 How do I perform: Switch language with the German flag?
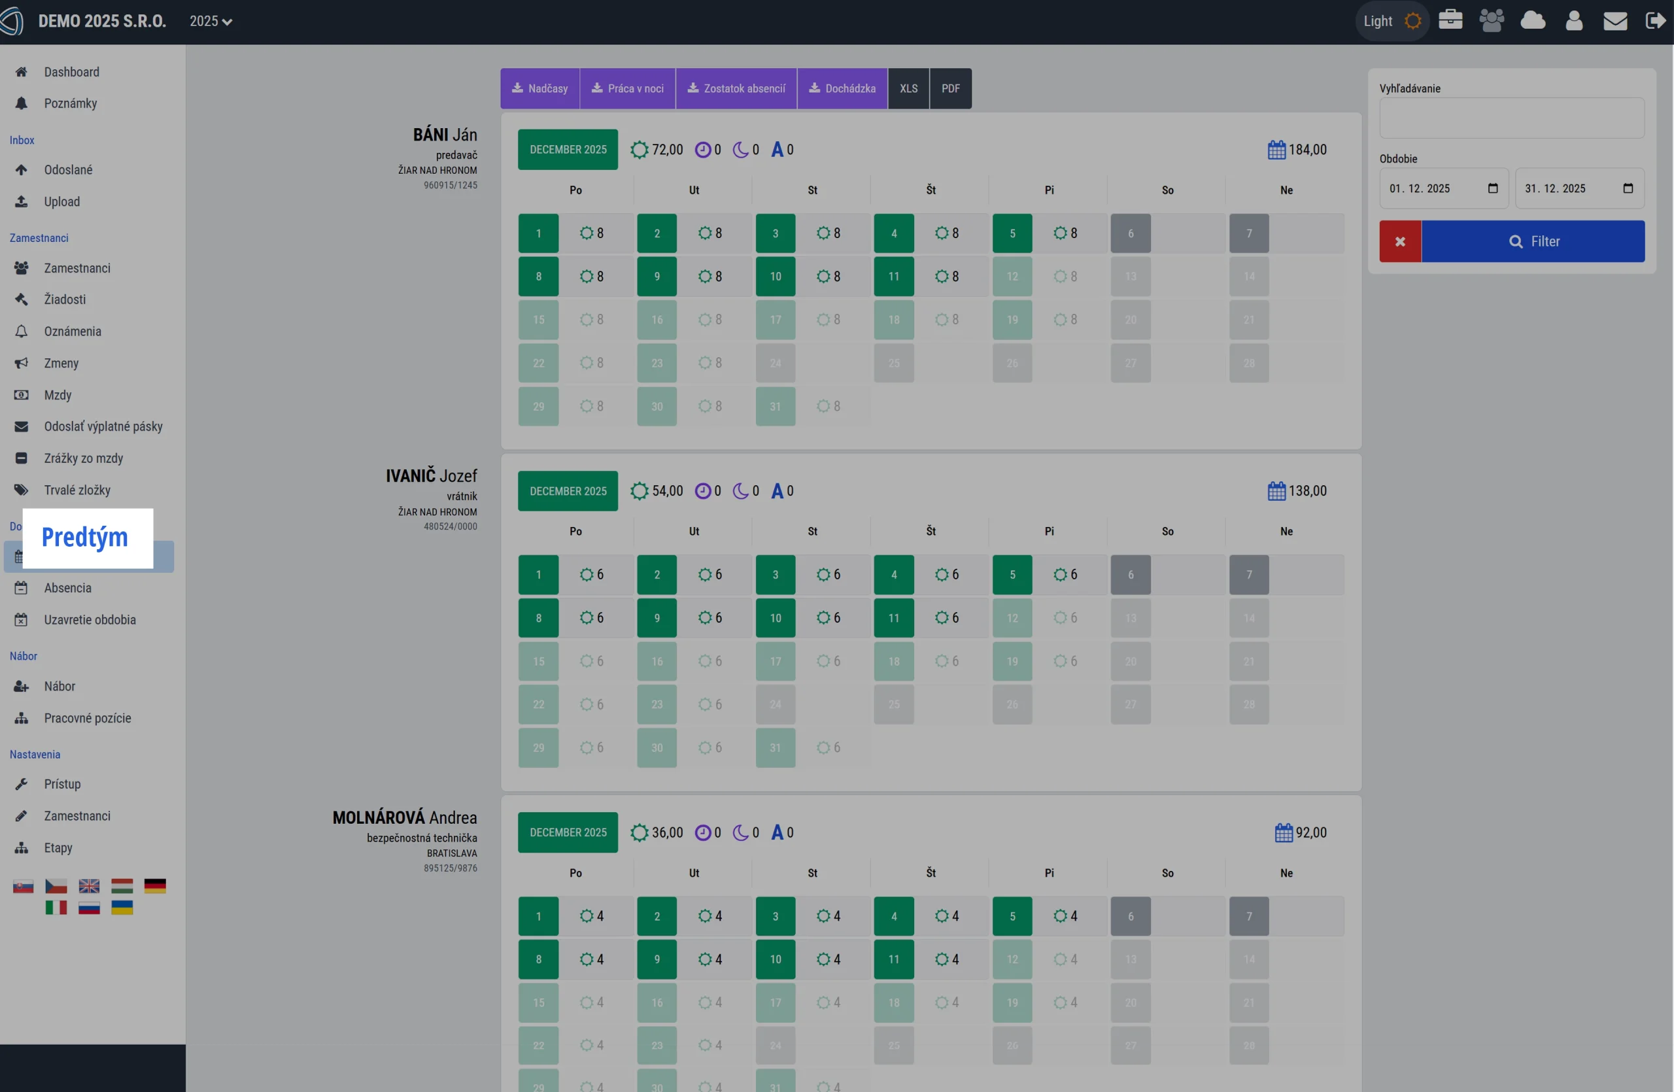[x=155, y=886]
